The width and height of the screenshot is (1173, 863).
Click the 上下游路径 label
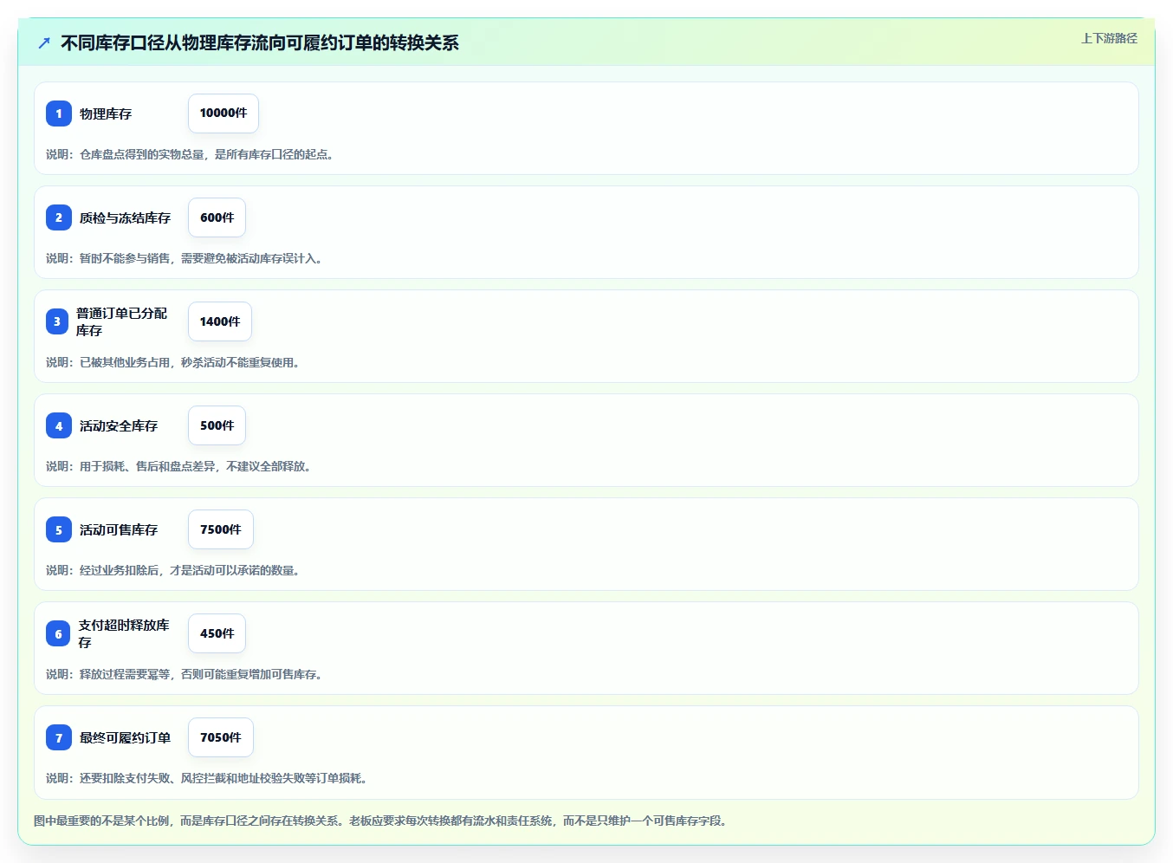point(1109,38)
